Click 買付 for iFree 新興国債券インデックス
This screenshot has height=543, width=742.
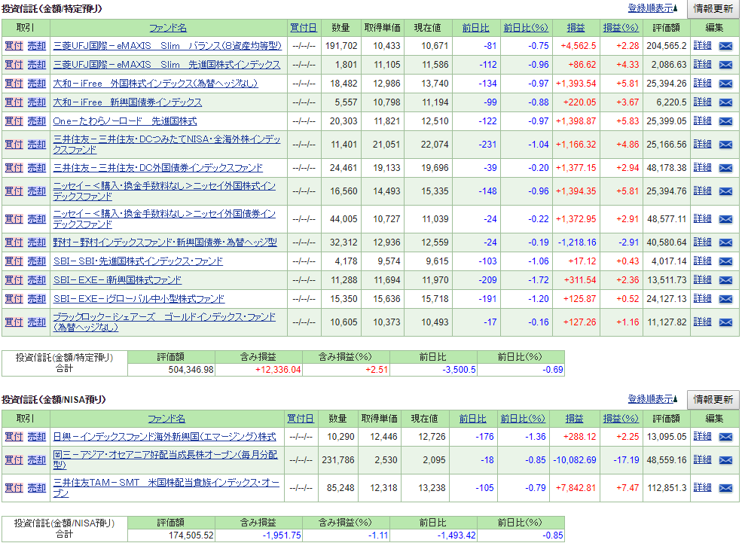[x=14, y=102]
